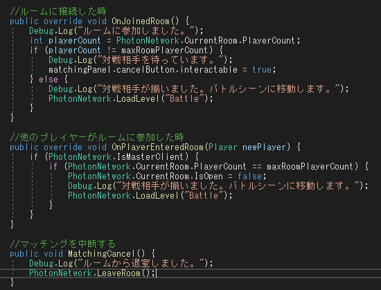This screenshot has height=290, width=381.
Task: Click maxRoomPlayerCount in the "==" condition
Action: [310, 167]
